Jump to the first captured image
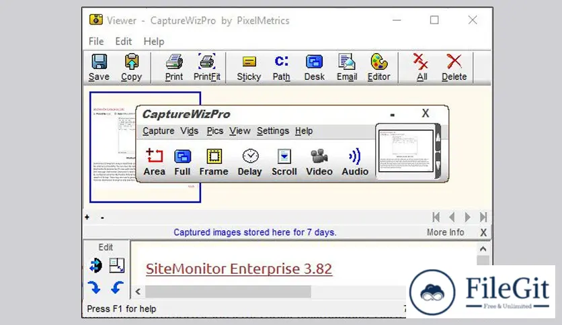 [x=436, y=217]
